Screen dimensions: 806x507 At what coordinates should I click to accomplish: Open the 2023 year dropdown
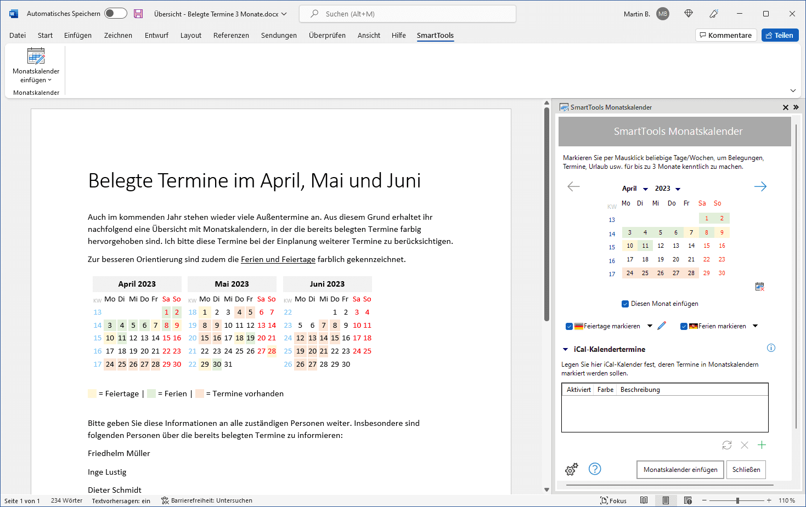(x=678, y=189)
